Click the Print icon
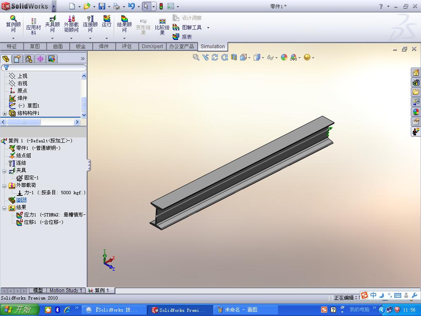Screen dimensions: 421x316 coord(116,6)
